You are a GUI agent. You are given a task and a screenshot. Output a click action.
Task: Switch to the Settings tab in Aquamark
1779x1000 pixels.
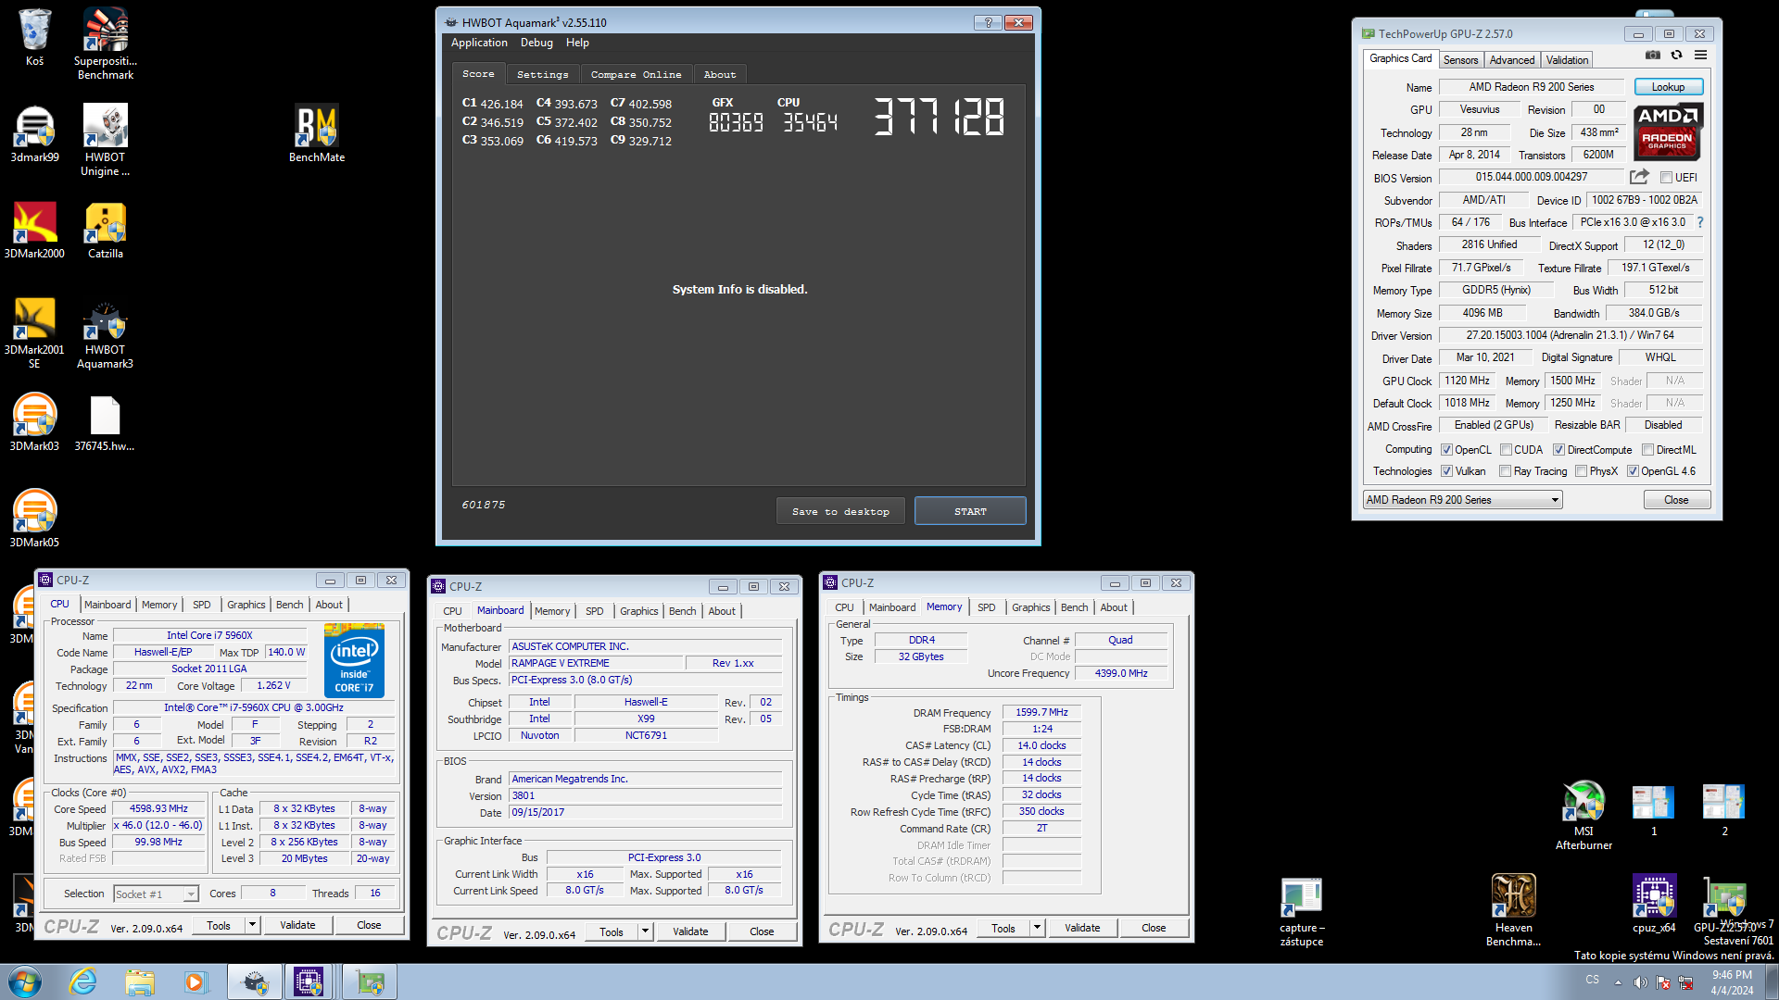[542, 74]
